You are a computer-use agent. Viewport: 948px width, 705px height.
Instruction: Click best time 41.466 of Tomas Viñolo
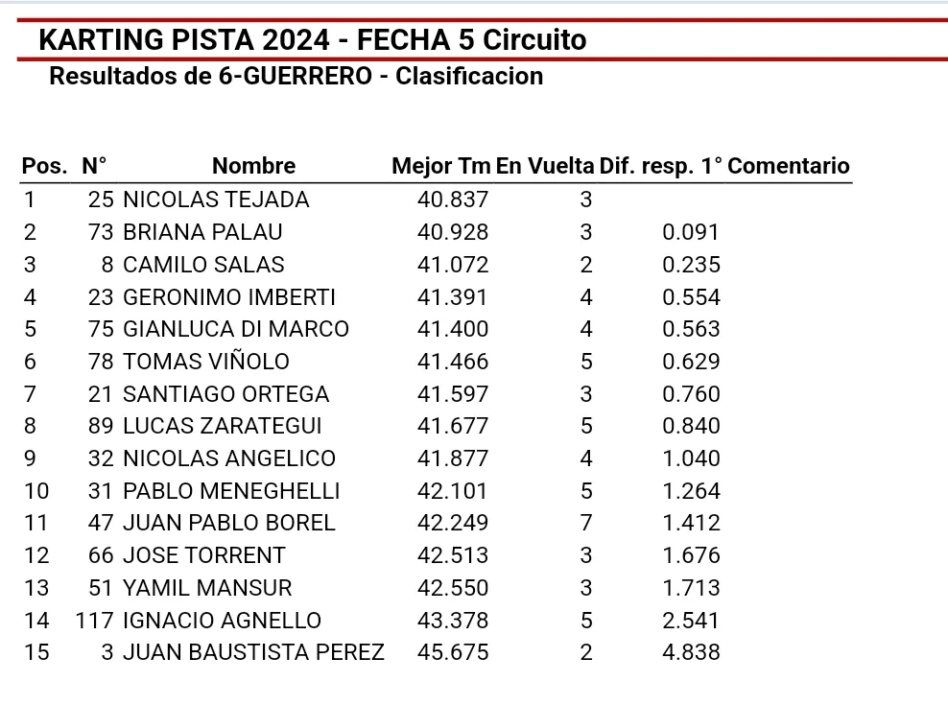[453, 362]
